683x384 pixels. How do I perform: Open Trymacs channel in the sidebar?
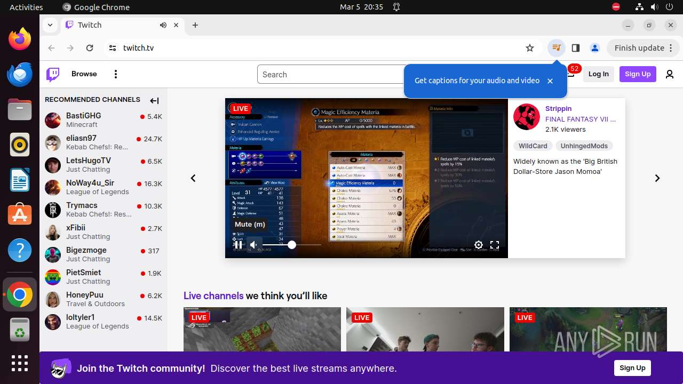coord(104,210)
